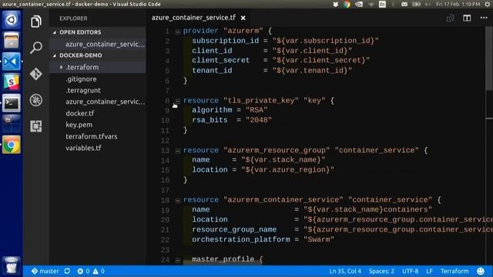
Task: Open the Extensions view in activity bar
Action: pos(36,126)
